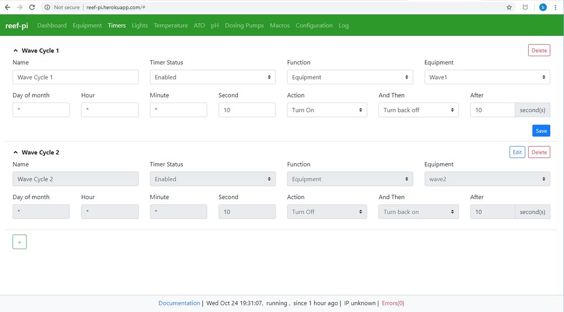
Task: Open Timer Status dropdown for Wave Cycle 2
Action: [x=213, y=179]
